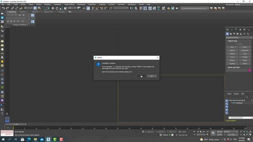This screenshot has height=142, width=253.
Task: Open the Render Setup teapot icon
Action: [x=168, y=8]
